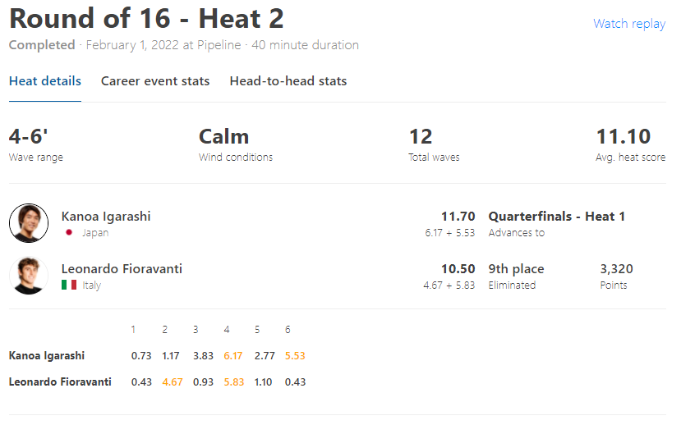Click Fioravanti's highlighted 4.67 wave score
The height and width of the screenshot is (434, 681).
[x=173, y=382]
